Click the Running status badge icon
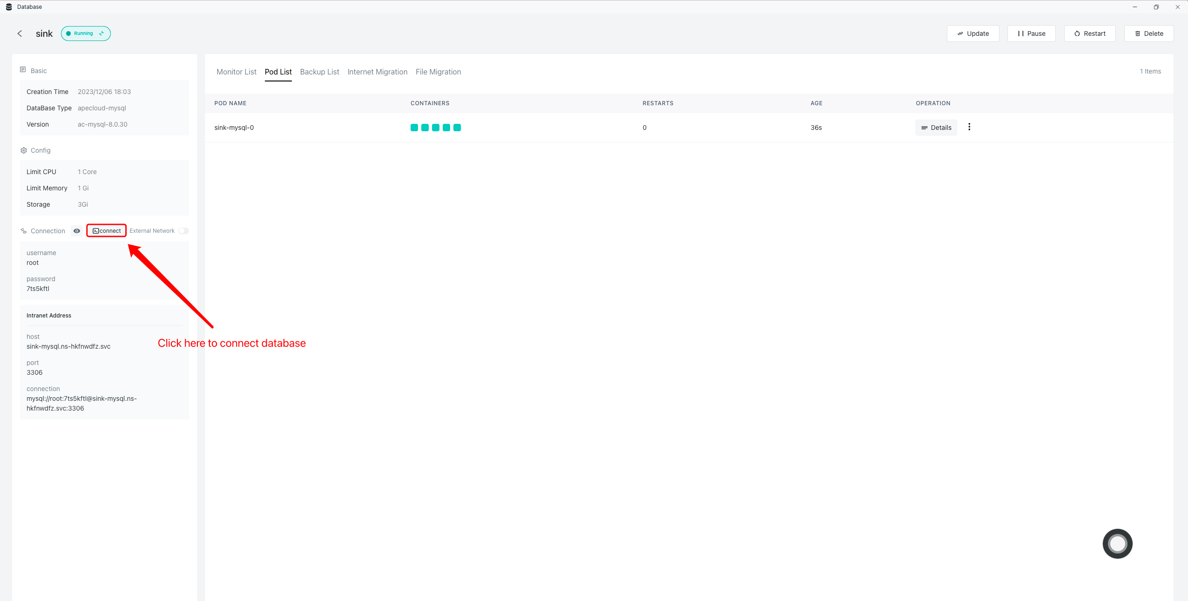Image resolution: width=1188 pixels, height=601 pixels. 101,34
